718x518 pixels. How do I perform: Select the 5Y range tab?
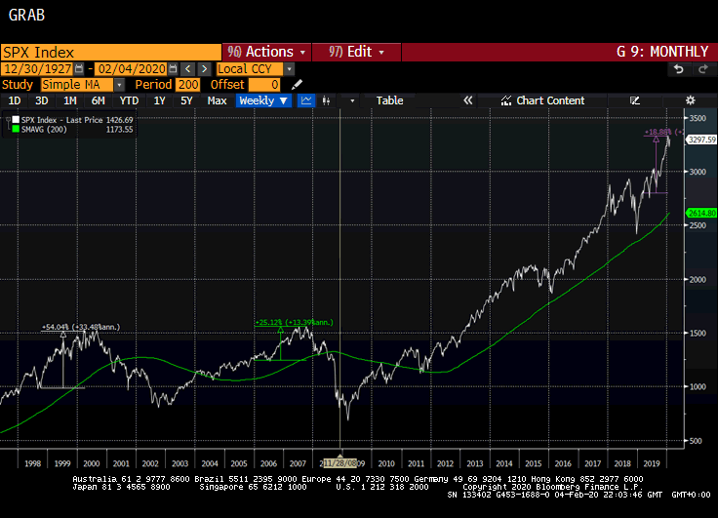tap(186, 100)
